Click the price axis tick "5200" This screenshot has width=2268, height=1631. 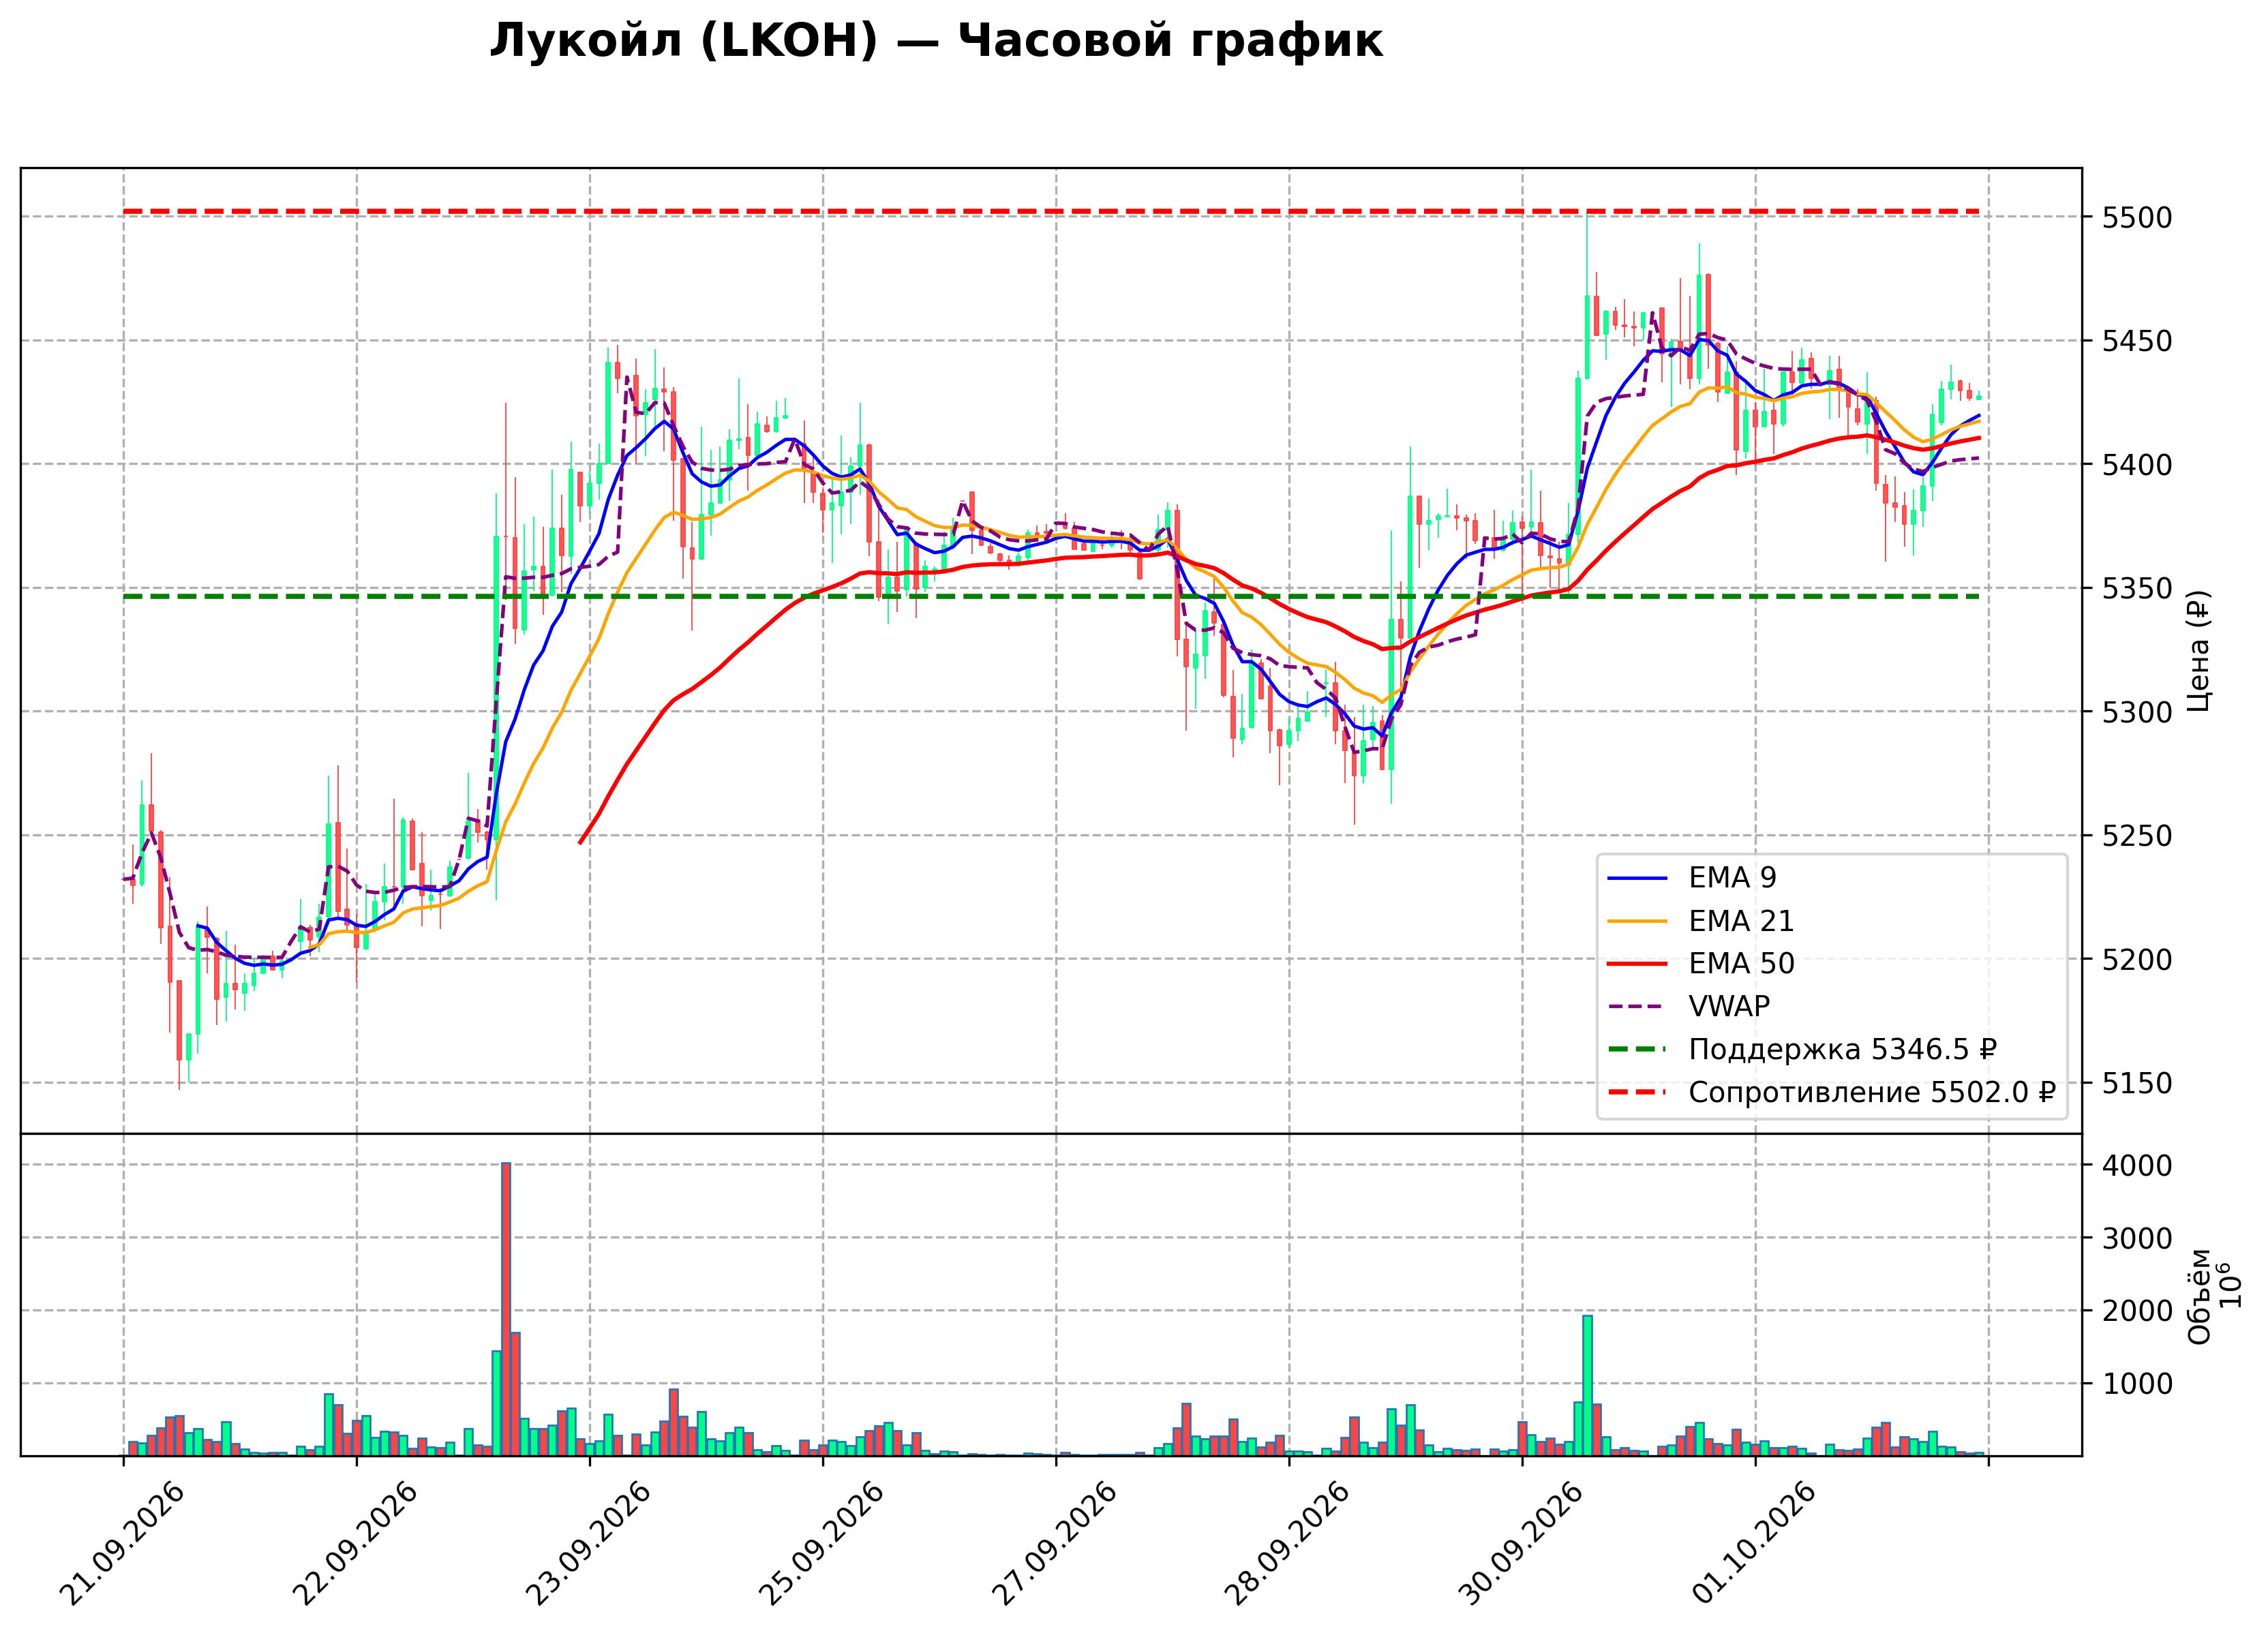(x=2137, y=960)
